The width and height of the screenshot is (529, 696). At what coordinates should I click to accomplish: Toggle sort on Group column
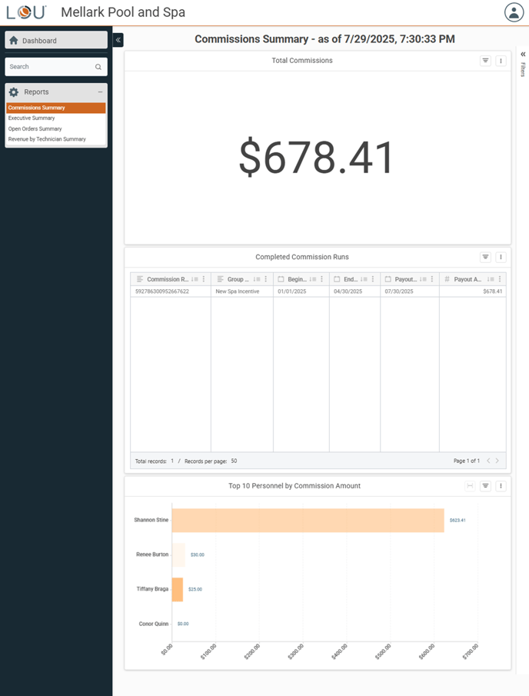[x=257, y=279]
